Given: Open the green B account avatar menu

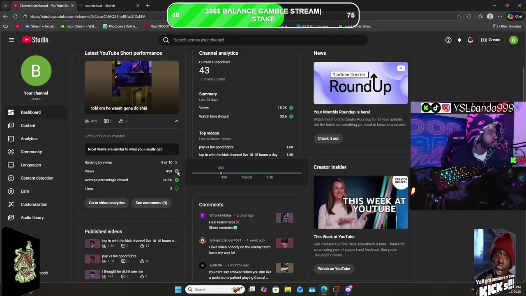Looking at the screenshot, I should [x=513, y=40].
